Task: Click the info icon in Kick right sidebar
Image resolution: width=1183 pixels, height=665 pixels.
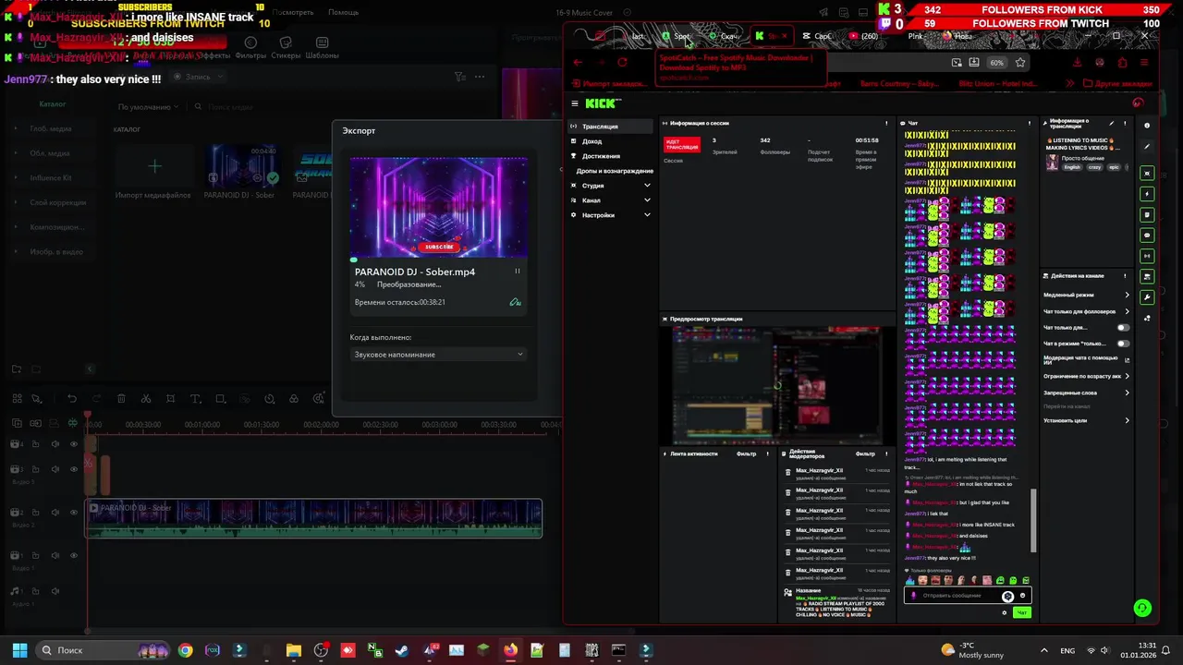Action: [x=1147, y=125]
